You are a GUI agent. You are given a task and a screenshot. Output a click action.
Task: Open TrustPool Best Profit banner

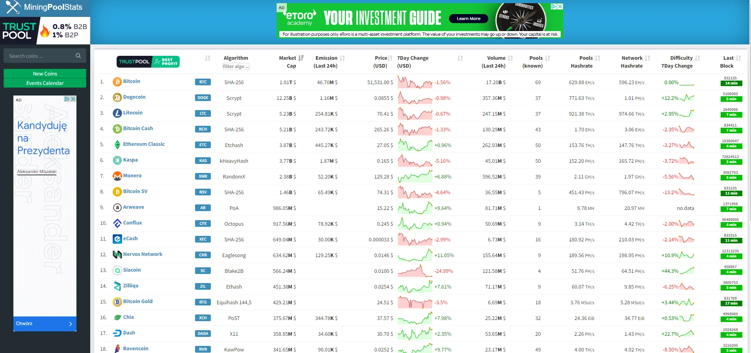[148, 62]
